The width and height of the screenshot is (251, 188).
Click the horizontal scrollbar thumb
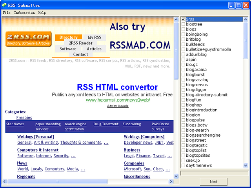pyautogui.click(x=58, y=181)
